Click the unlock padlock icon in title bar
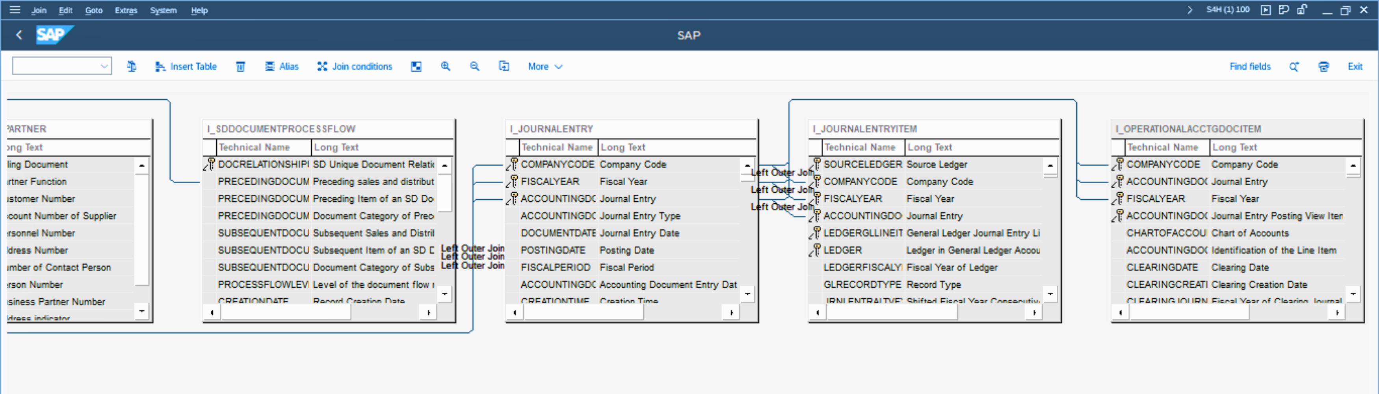This screenshot has width=1379, height=394. pos(1302,9)
